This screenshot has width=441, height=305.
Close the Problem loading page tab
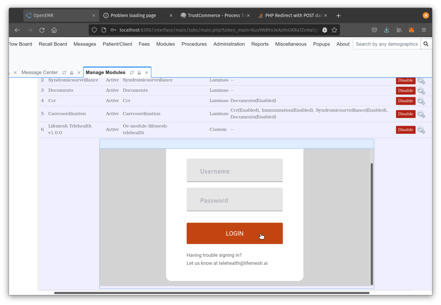pyautogui.click(x=171, y=15)
